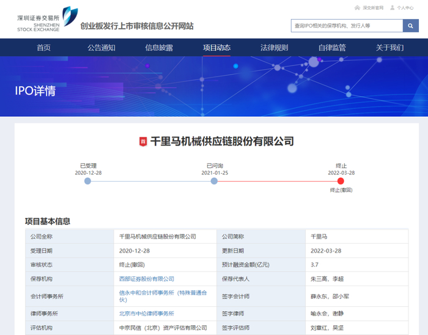
Task: Open the 首页 menu
Action: pos(43,48)
